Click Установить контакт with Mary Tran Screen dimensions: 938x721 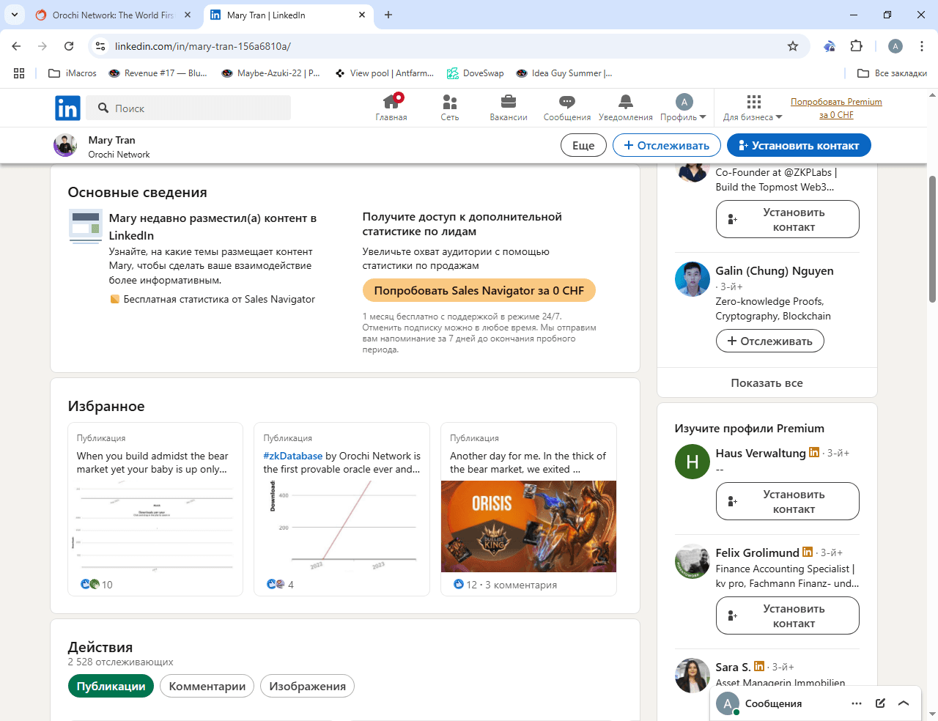pos(799,145)
